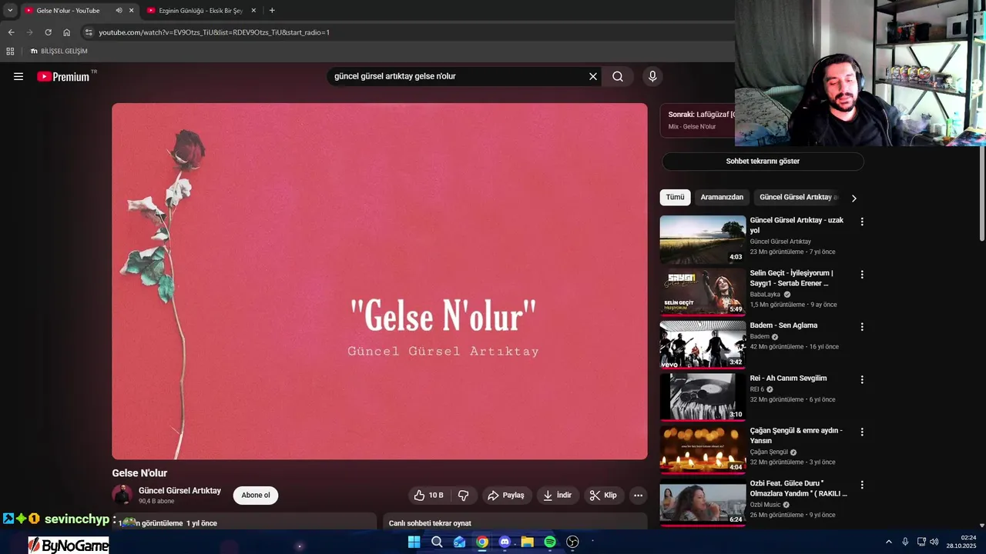
Task: Select the Güncel Gürsel Artıktay filter chip
Action: click(798, 197)
